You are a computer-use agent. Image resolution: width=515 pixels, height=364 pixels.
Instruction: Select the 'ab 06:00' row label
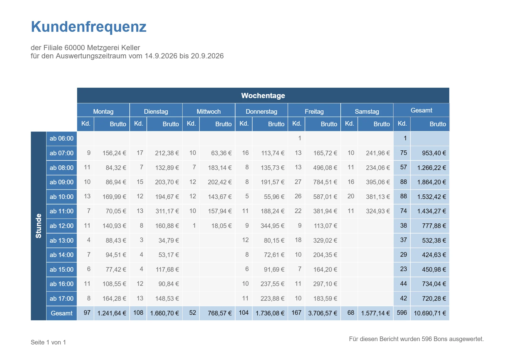[61, 138]
